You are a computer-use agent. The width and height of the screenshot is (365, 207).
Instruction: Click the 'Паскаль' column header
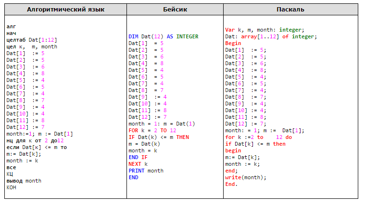(290, 10)
